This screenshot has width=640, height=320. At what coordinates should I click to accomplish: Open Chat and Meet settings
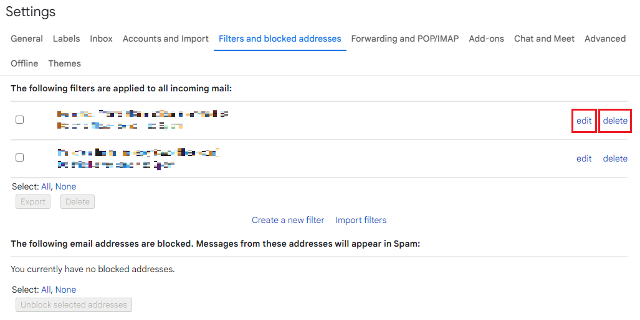point(544,39)
